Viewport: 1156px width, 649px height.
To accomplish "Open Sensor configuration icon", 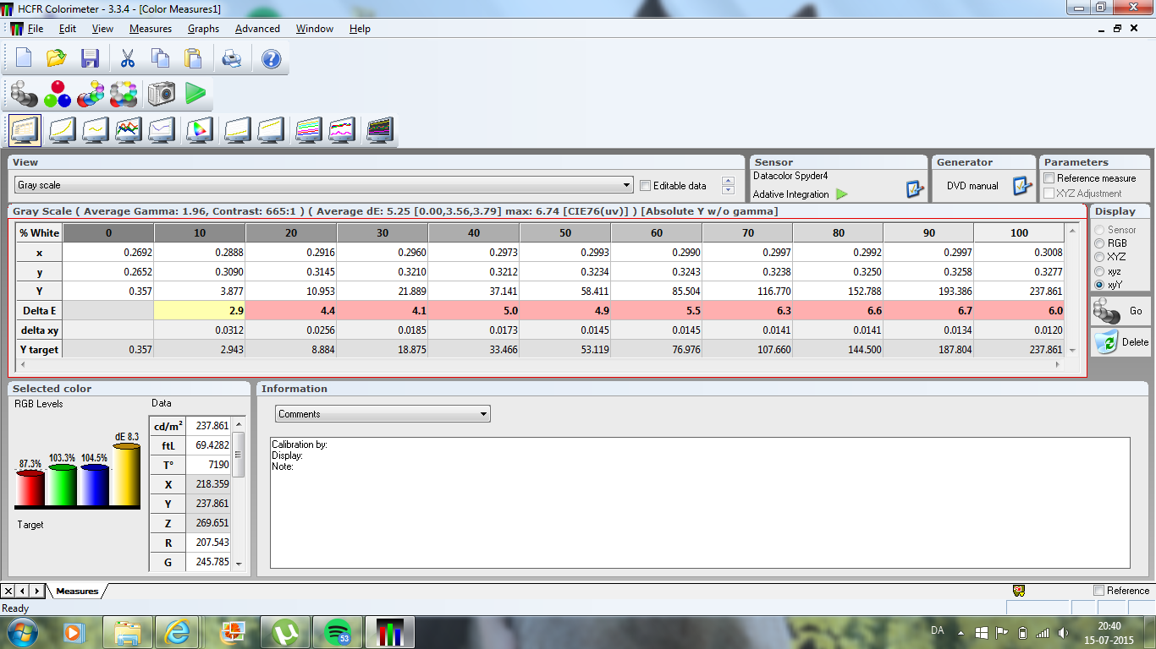I will (x=914, y=189).
